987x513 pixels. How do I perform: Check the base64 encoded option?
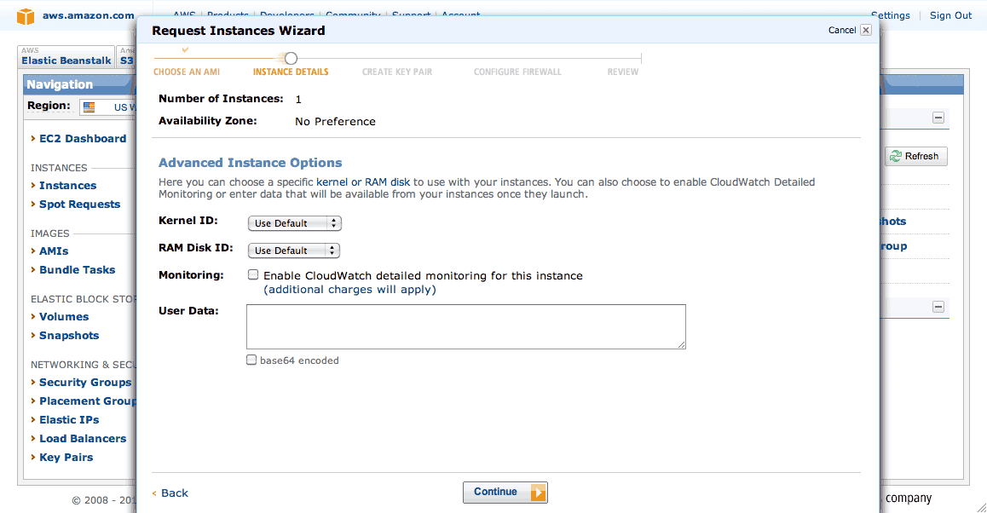[251, 360]
